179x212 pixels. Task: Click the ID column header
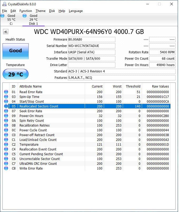(x=13, y=86)
